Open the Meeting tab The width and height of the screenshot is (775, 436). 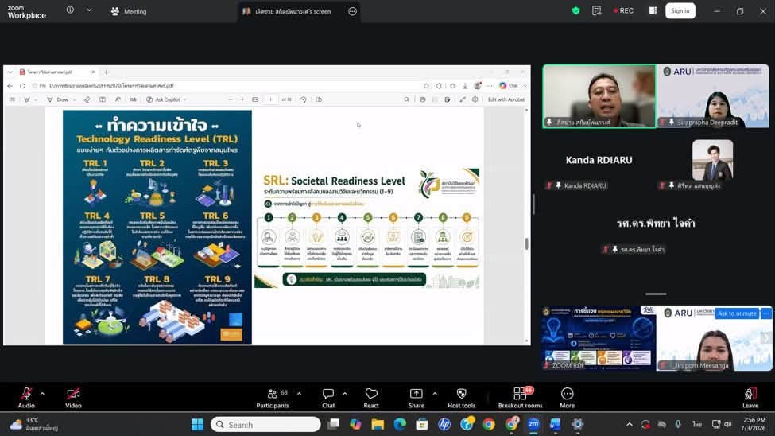129,11
